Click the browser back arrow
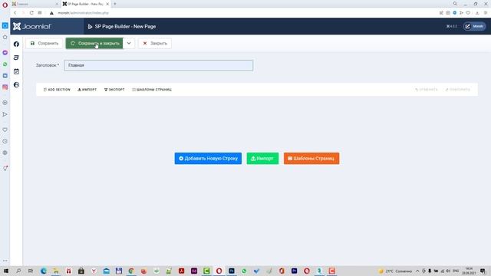This screenshot has width=491, height=276. (x=15, y=13)
